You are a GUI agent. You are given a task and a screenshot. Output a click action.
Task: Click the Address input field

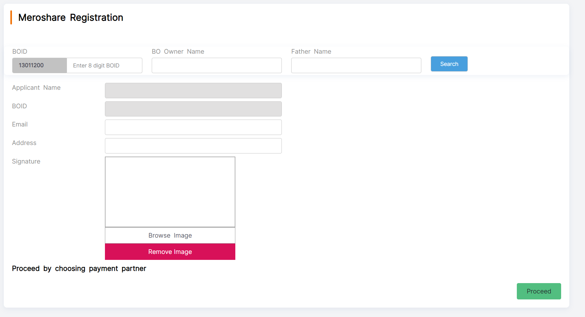tap(193, 146)
